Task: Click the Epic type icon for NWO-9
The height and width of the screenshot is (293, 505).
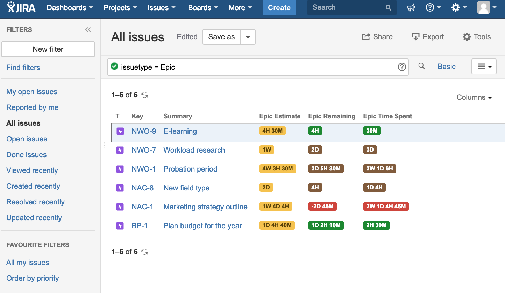Action: pos(120,131)
